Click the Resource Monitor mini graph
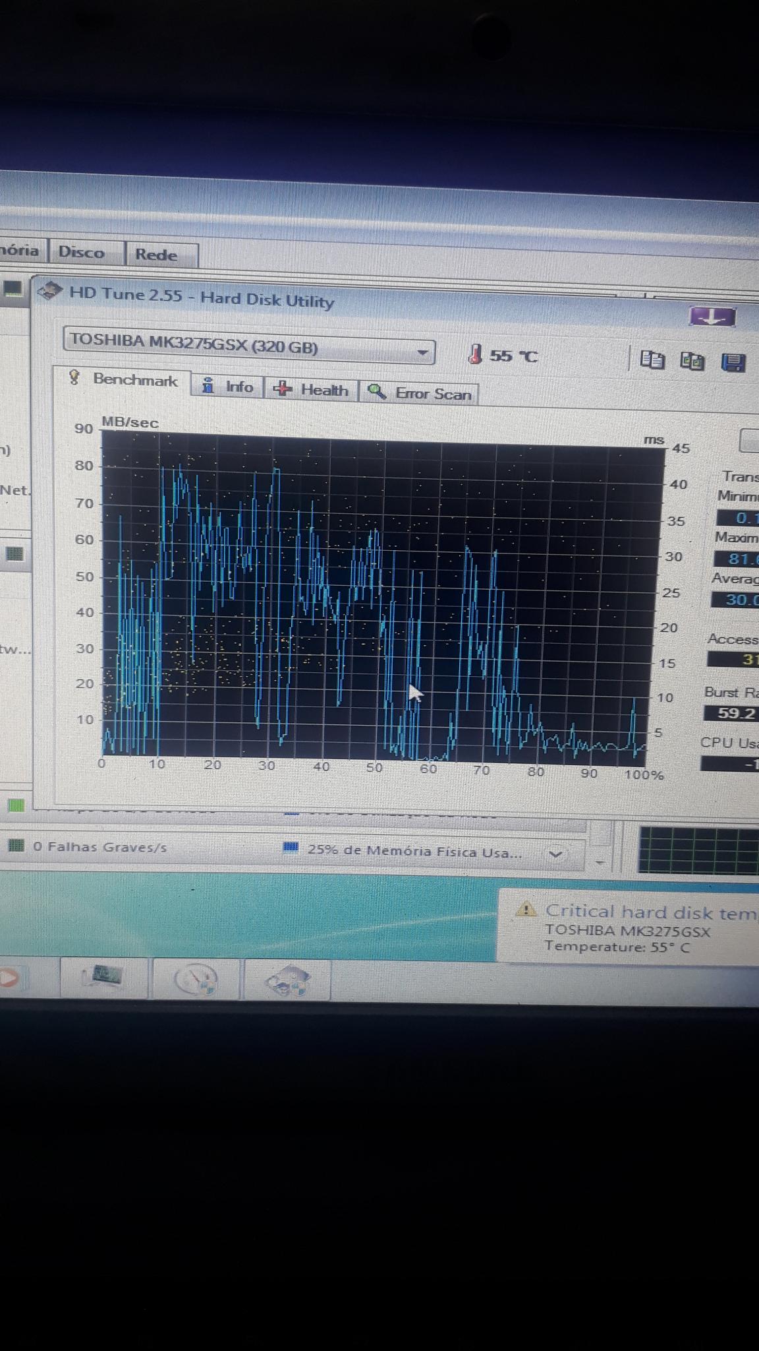This screenshot has height=1351, width=759. click(698, 852)
